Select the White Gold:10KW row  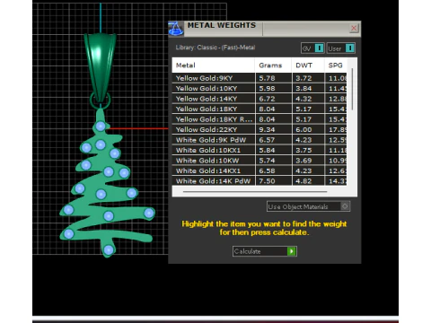click(x=259, y=161)
